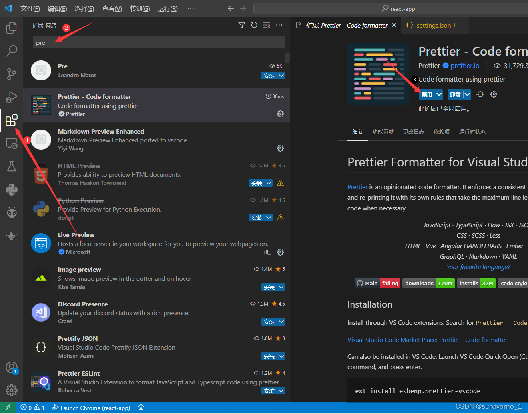Open the Manage gear at bottom-left
This screenshot has height=414, width=528.
point(12,390)
